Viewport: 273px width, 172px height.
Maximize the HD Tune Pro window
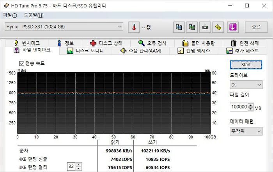point(247,6)
